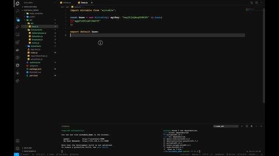Viewport: 279px width, 156px height.
Task: Open base.js in the explorer tree
Action: (35, 26)
